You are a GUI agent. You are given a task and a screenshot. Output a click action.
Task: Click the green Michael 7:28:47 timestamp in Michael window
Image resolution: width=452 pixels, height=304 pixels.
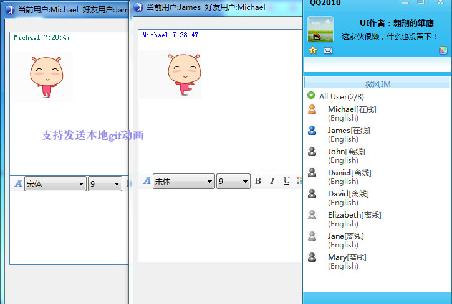pyautogui.click(x=42, y=37)
